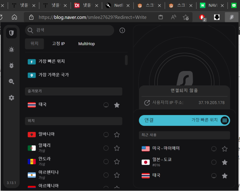Select 미국 - 마이애미 recent location
240x191 pixels.
coord(166,148)
